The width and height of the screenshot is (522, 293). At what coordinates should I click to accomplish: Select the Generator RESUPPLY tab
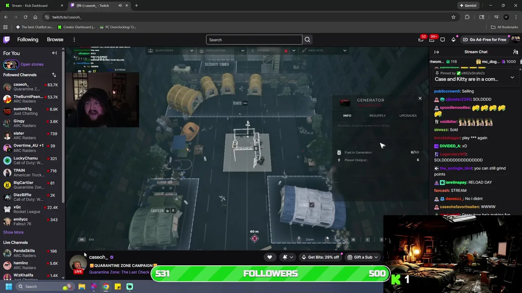point(377,116)
